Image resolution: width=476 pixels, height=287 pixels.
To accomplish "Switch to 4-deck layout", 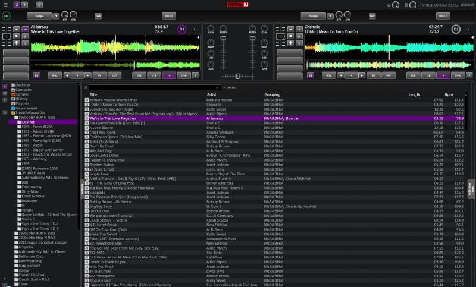I will coord(24,5).
